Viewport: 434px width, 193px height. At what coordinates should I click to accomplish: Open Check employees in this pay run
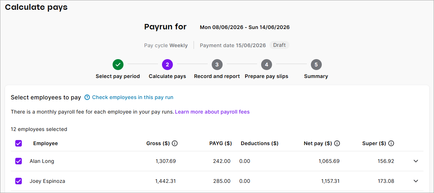(x=133, y=97)
